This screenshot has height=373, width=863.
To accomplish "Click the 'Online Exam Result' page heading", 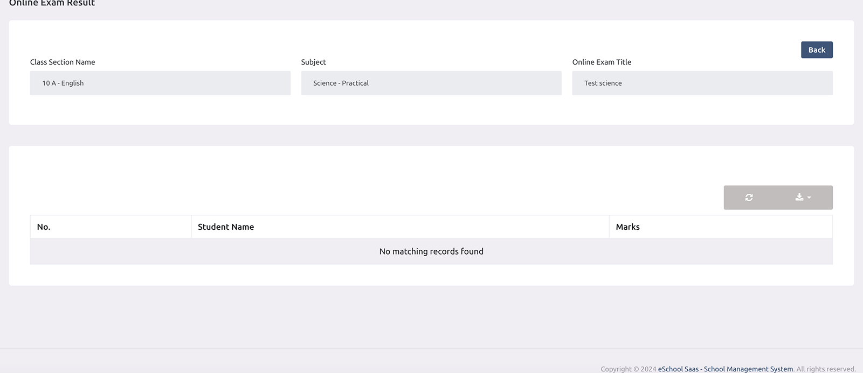I will (x=52, y=3).
